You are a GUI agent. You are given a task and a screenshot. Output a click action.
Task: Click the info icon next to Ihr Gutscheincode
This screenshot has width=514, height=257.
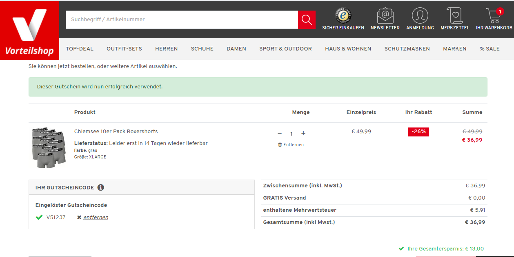101,187
